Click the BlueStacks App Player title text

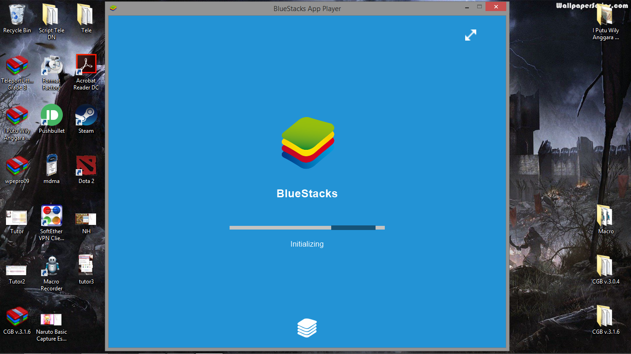[x=307, y=8]
